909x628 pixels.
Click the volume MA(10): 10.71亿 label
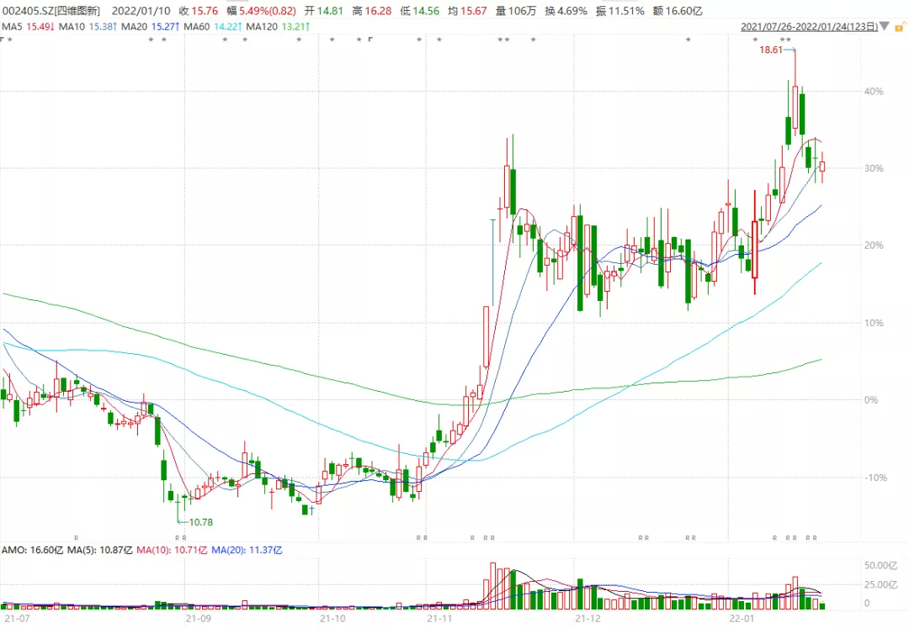(x=172, y=550)
